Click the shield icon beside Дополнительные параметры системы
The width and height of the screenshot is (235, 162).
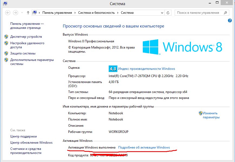pyautogui.click(x=6, y=60)
